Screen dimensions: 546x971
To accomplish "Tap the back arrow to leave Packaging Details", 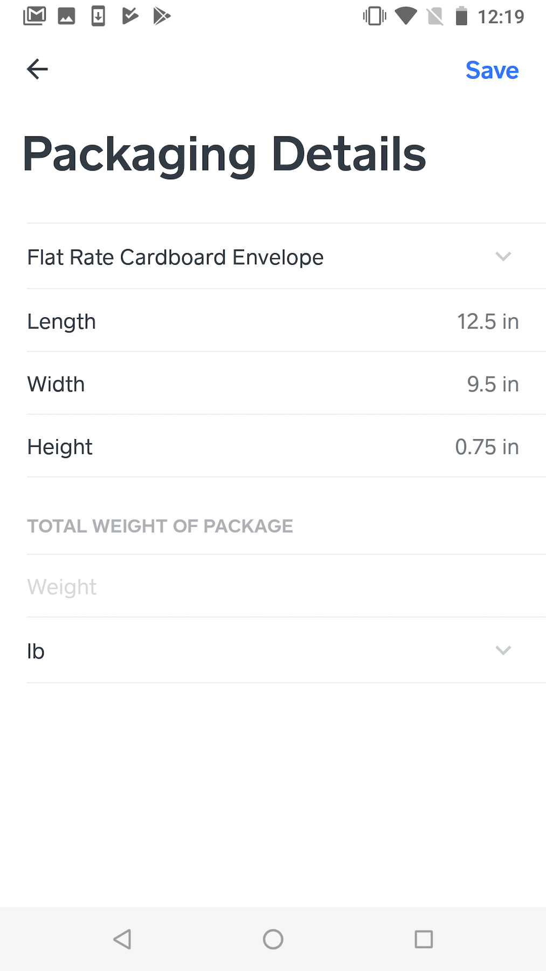I will (x=37, y=69).
